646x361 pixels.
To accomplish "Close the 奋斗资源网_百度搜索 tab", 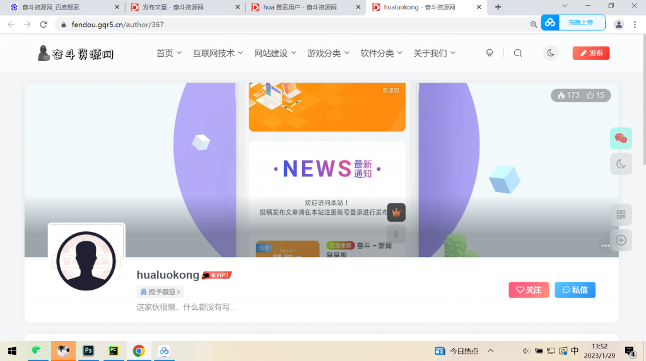I will coord(117,8).
